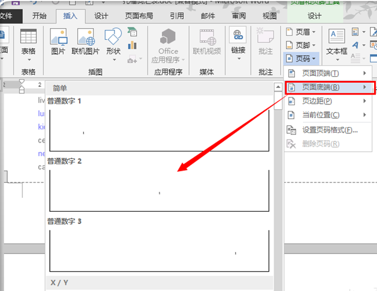Expand the 页码 page number dropdown
377x291 pixels.
click(x=301, y=59)
